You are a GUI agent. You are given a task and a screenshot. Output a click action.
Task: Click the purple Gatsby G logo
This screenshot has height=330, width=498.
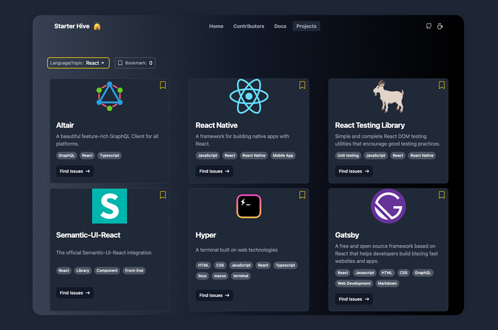[388, 206]
